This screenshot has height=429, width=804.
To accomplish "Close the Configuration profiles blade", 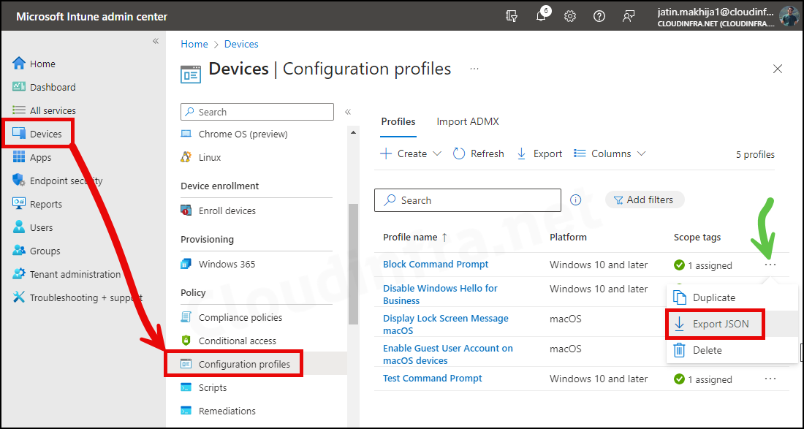I will [x=778, y=69].
